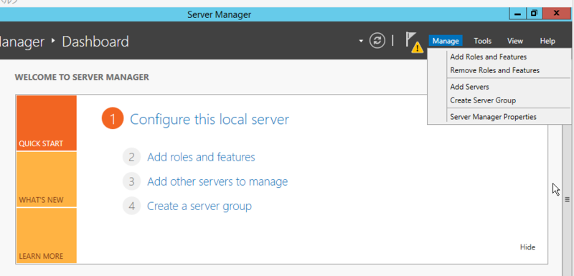
Task: Hide the welcome tile
Action: (527, 247)
